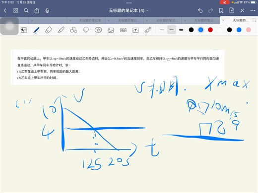Select the zoom window image tool
258x193 pixels.
pyautogui.click(x=24, y=30)
